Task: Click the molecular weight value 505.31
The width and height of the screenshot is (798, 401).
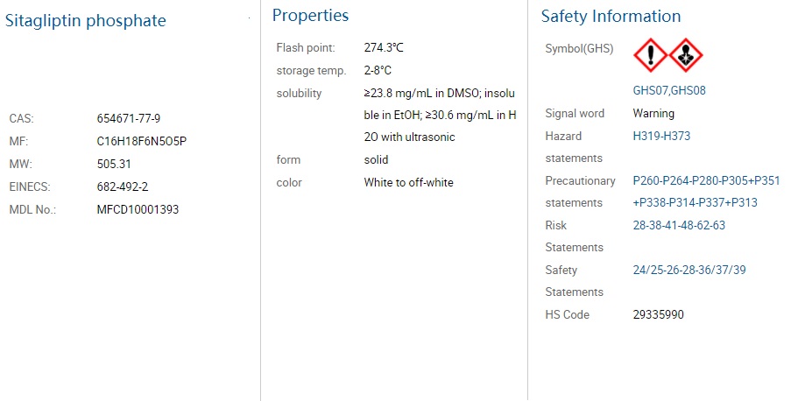Action: [x=114, y=164]
